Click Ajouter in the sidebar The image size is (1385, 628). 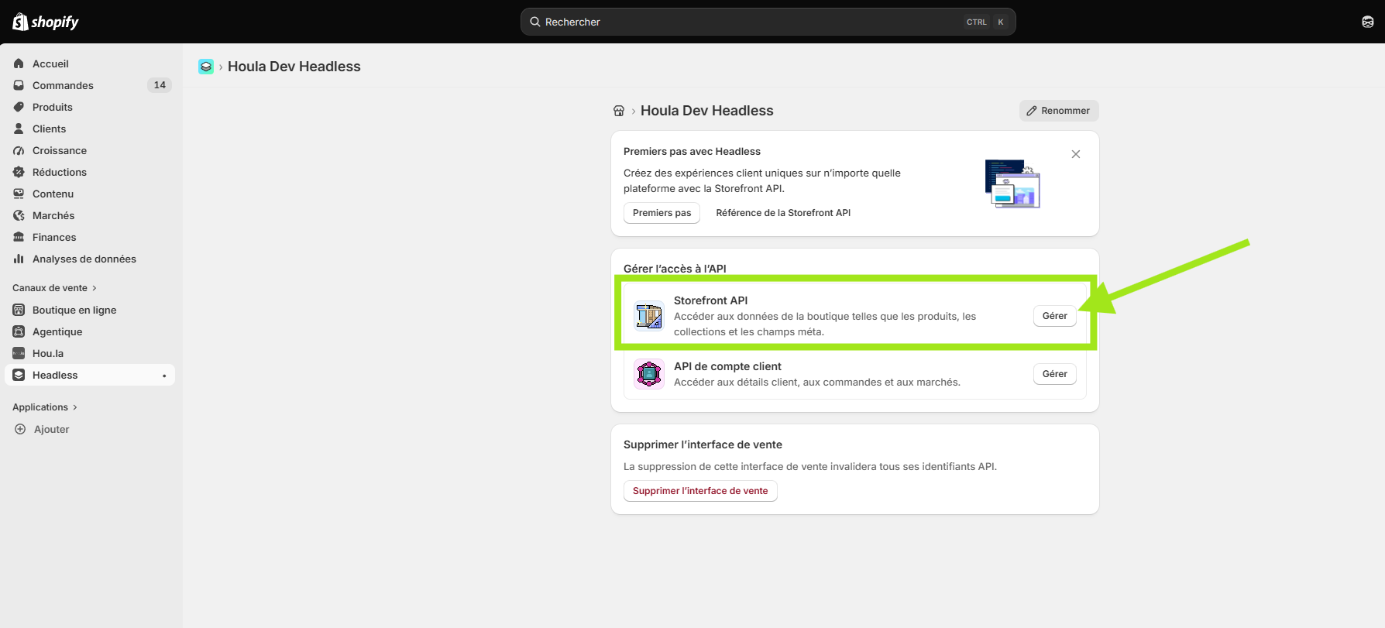[90, 429]
